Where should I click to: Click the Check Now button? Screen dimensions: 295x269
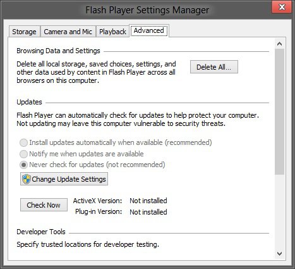coord(44,205)
